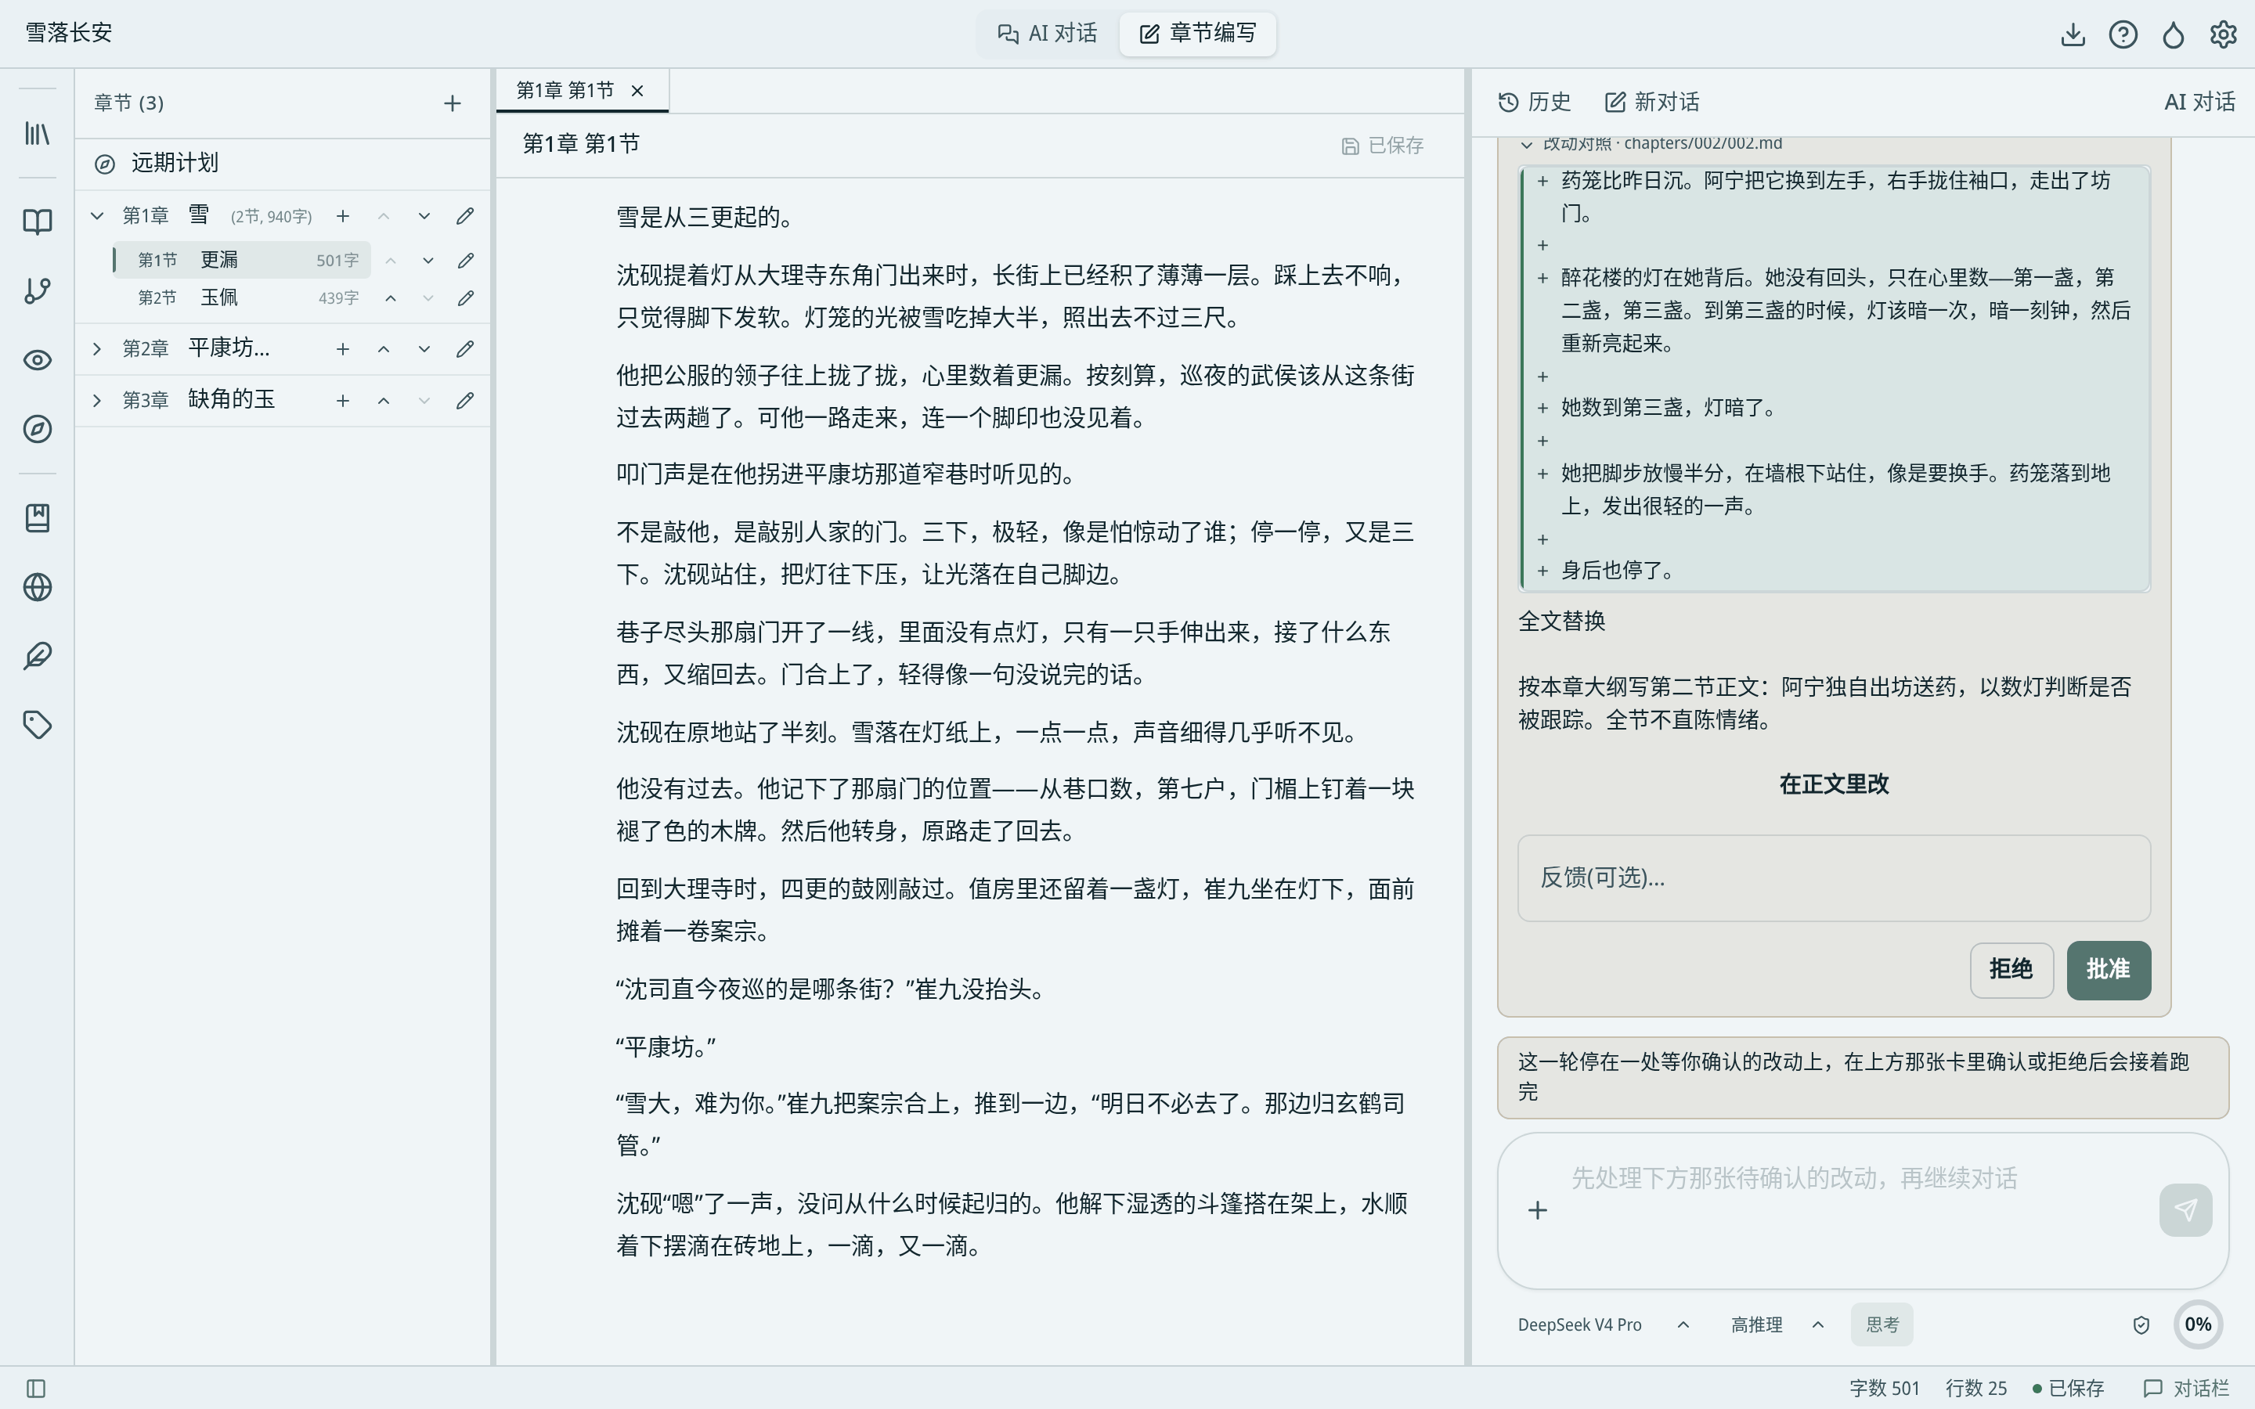Open the open-book sidebar icon

click(38, 221)
